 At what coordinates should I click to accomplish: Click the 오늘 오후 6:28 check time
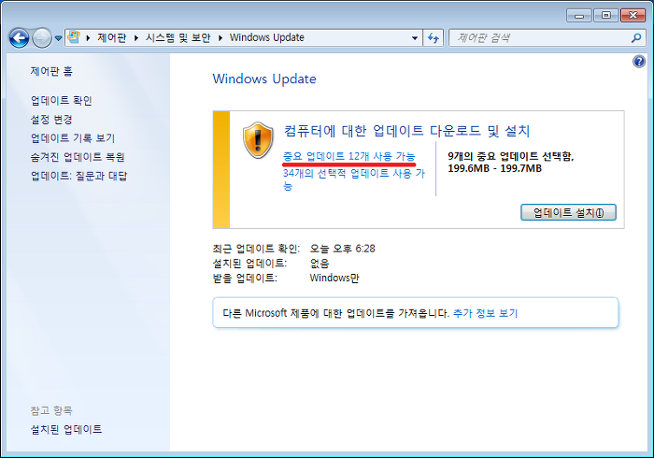(343, 249)
